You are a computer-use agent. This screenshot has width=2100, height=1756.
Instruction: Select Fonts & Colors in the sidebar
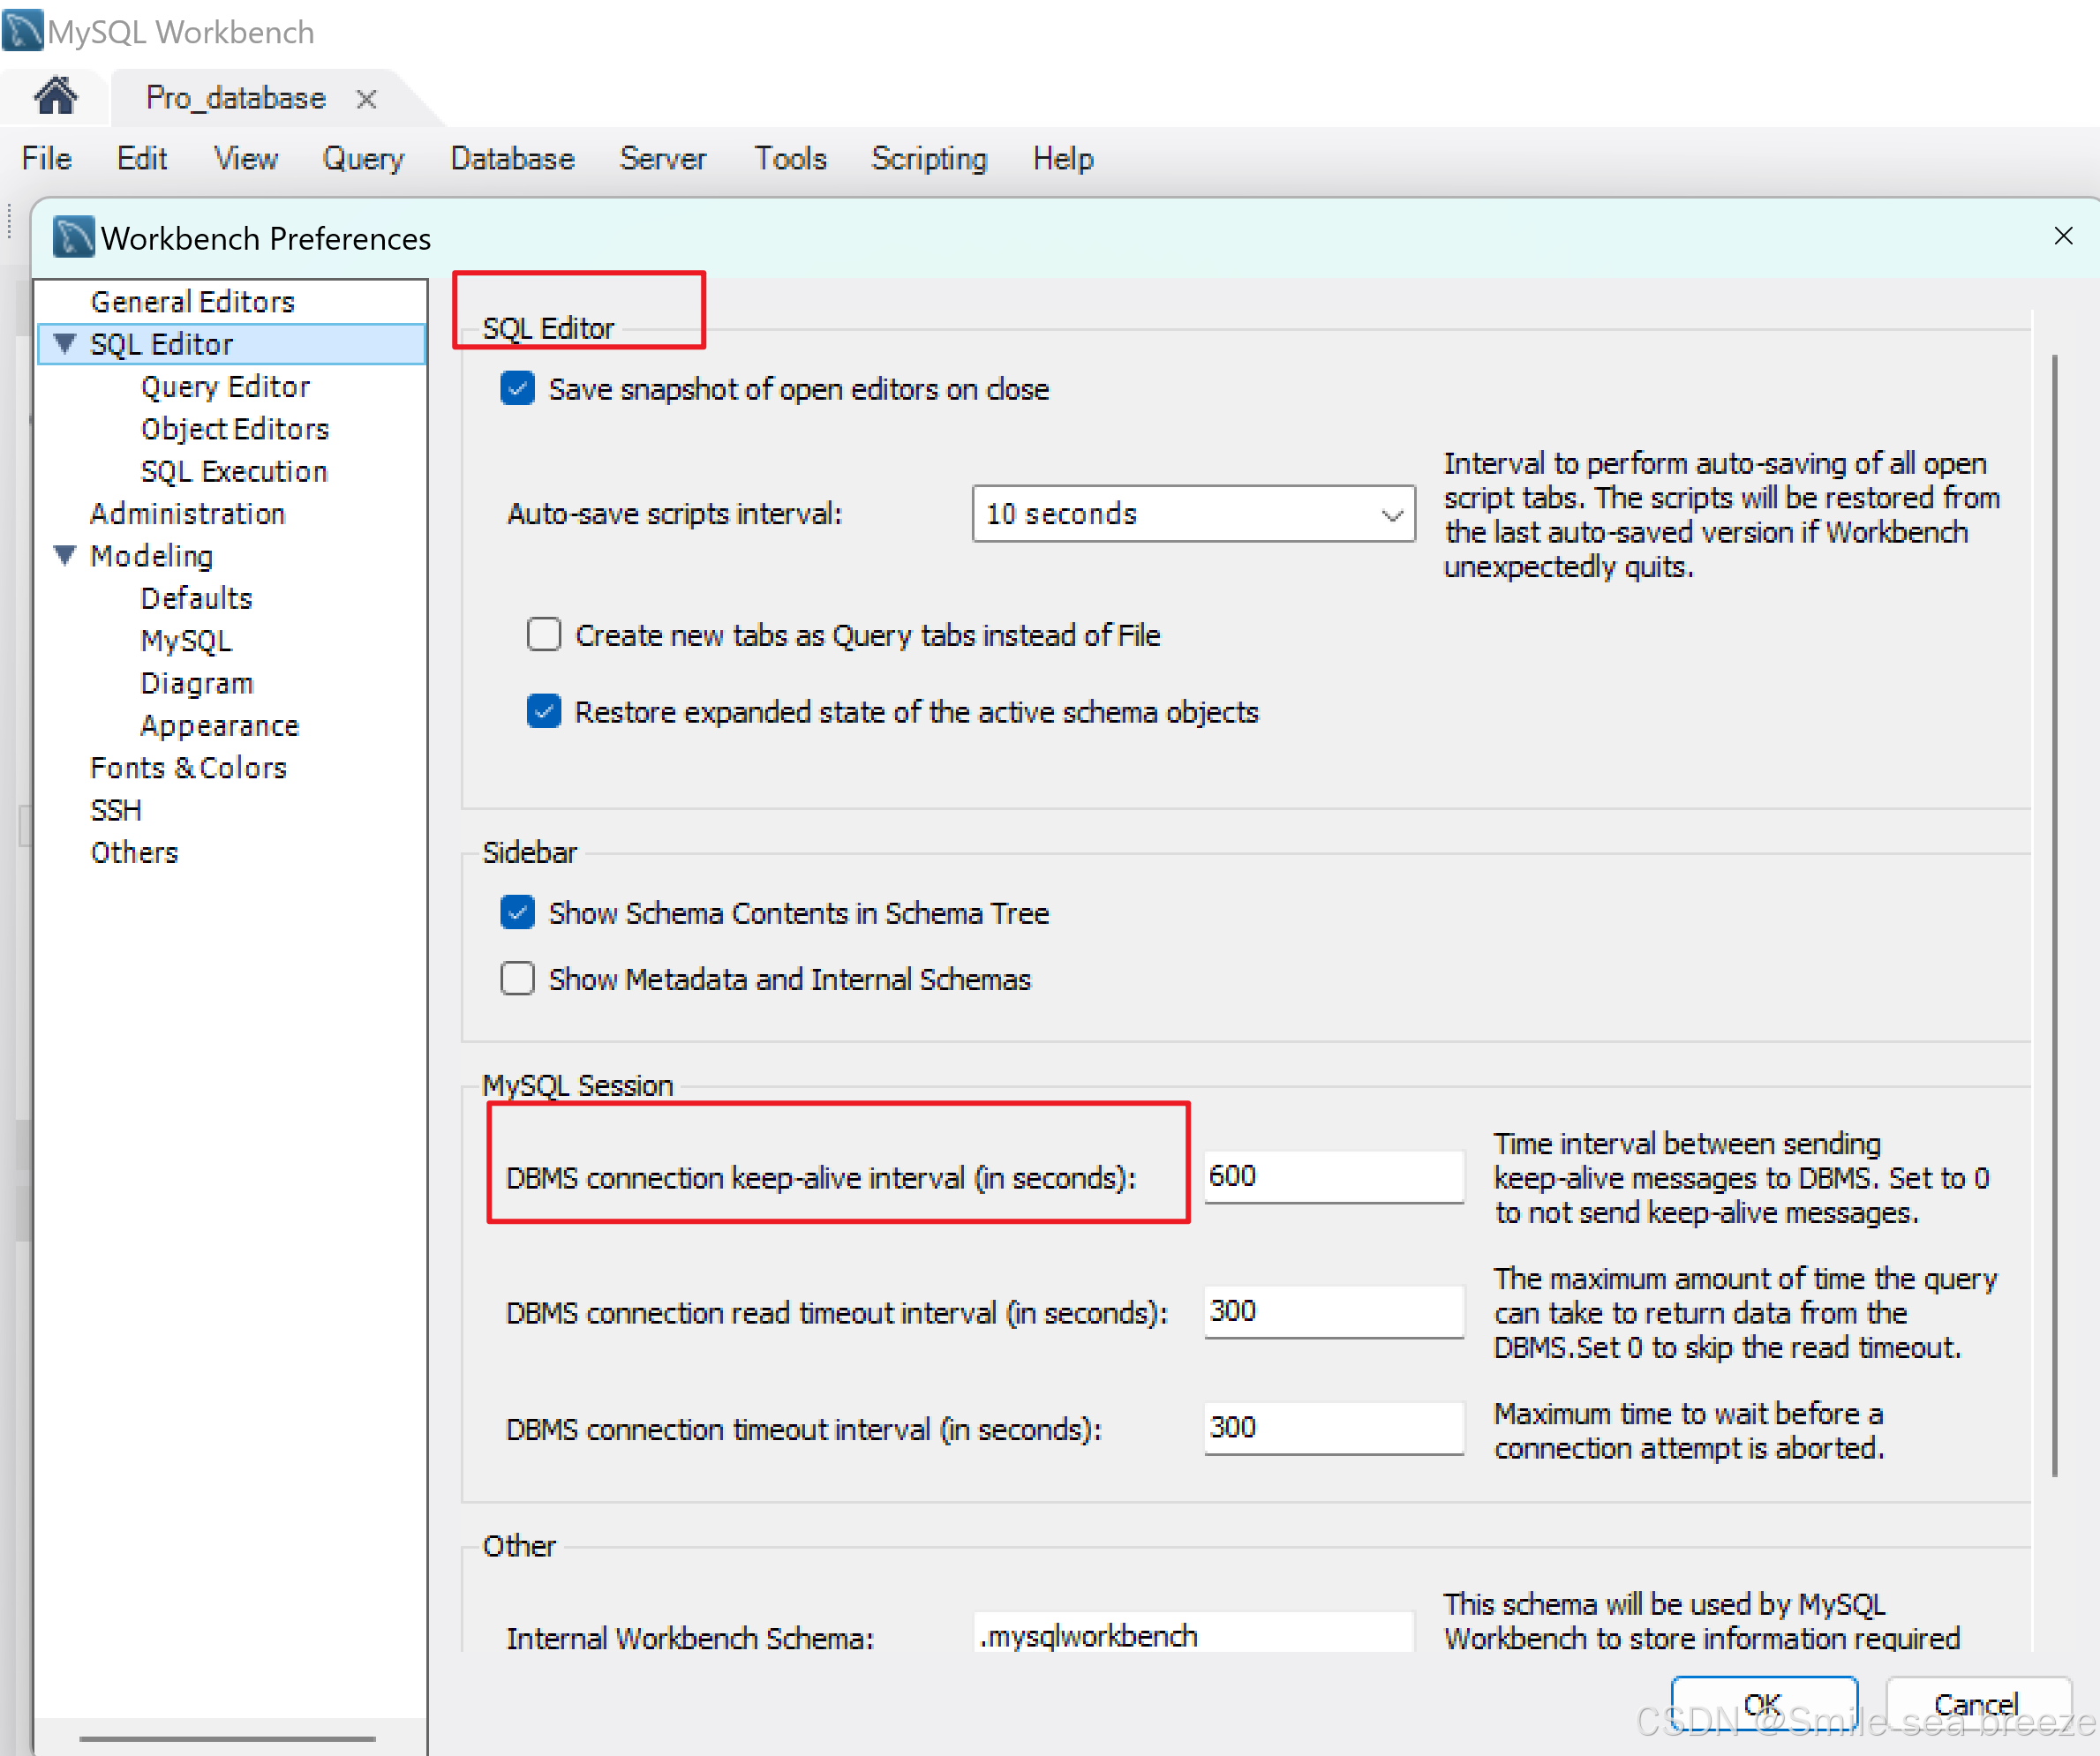coord(188,768)
